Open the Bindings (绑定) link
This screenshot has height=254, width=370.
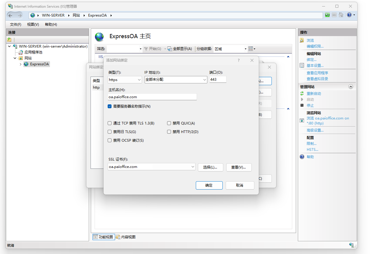(x=311, y=59)
